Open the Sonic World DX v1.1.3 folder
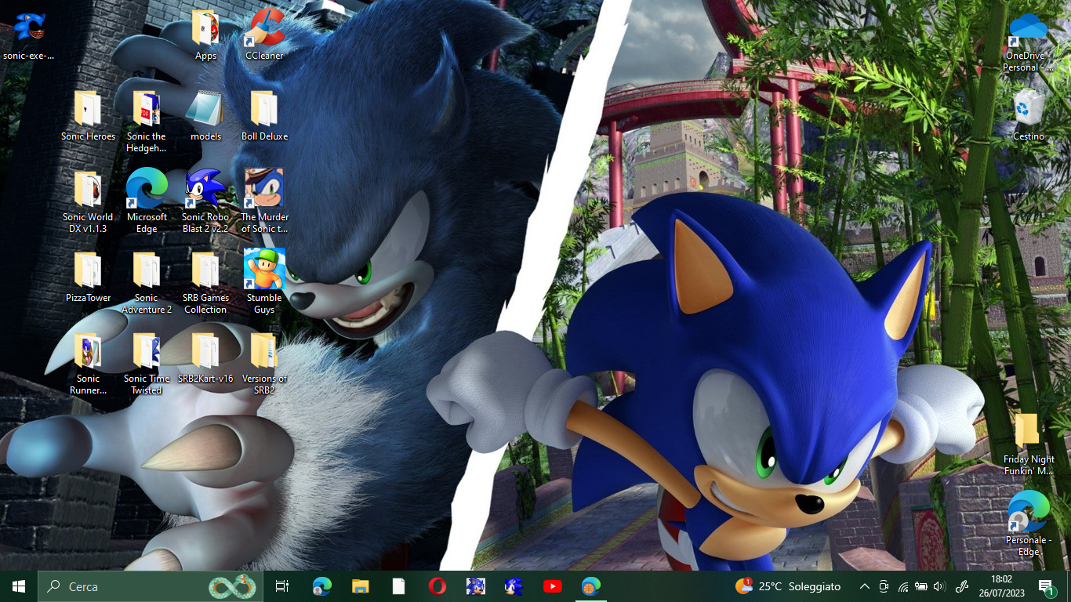 pyautogui.click(x=88, y=202)
